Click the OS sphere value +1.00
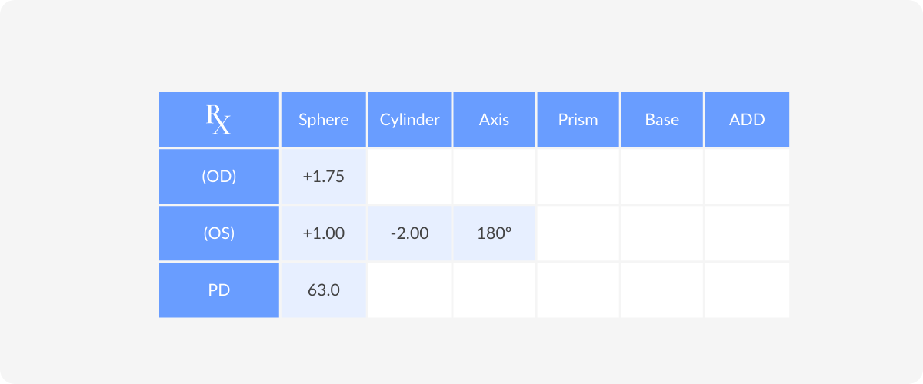Image resolution: width=923 pixels, height=384 pixels. [324, 233]
